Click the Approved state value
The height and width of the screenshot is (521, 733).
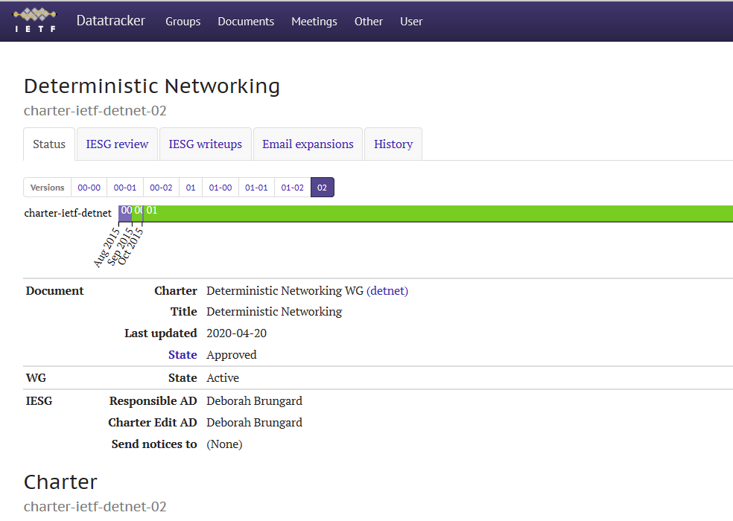(x=232, y=355)
